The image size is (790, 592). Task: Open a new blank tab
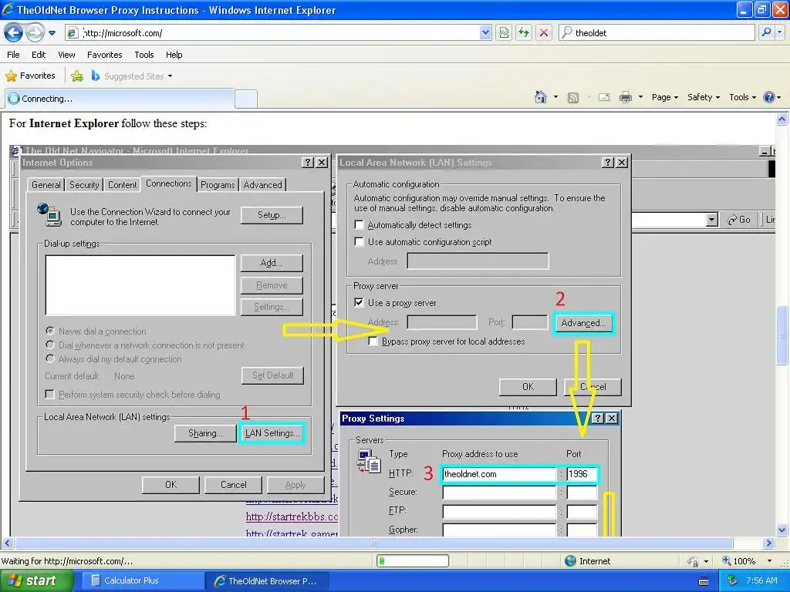point(246,99)
